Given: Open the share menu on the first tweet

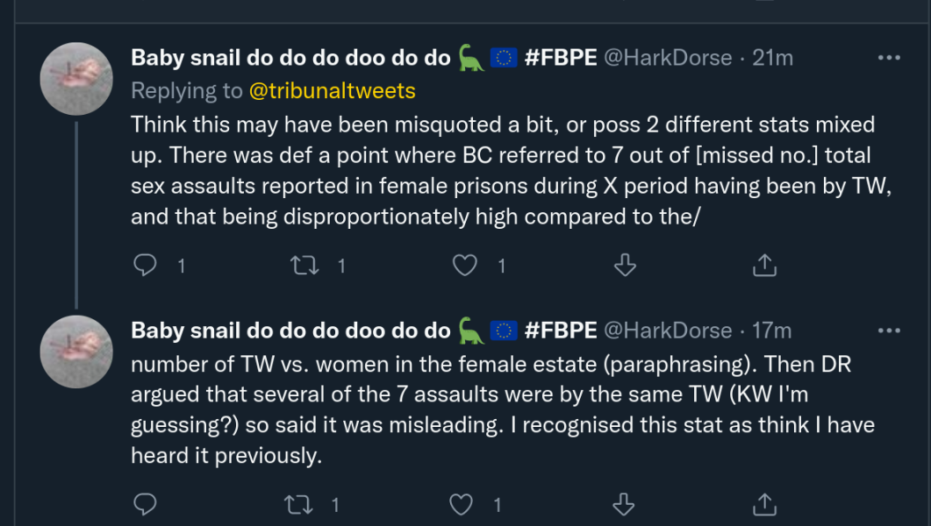Looking at the screenshot, I should pyautogui.click(x=763, y=265).
